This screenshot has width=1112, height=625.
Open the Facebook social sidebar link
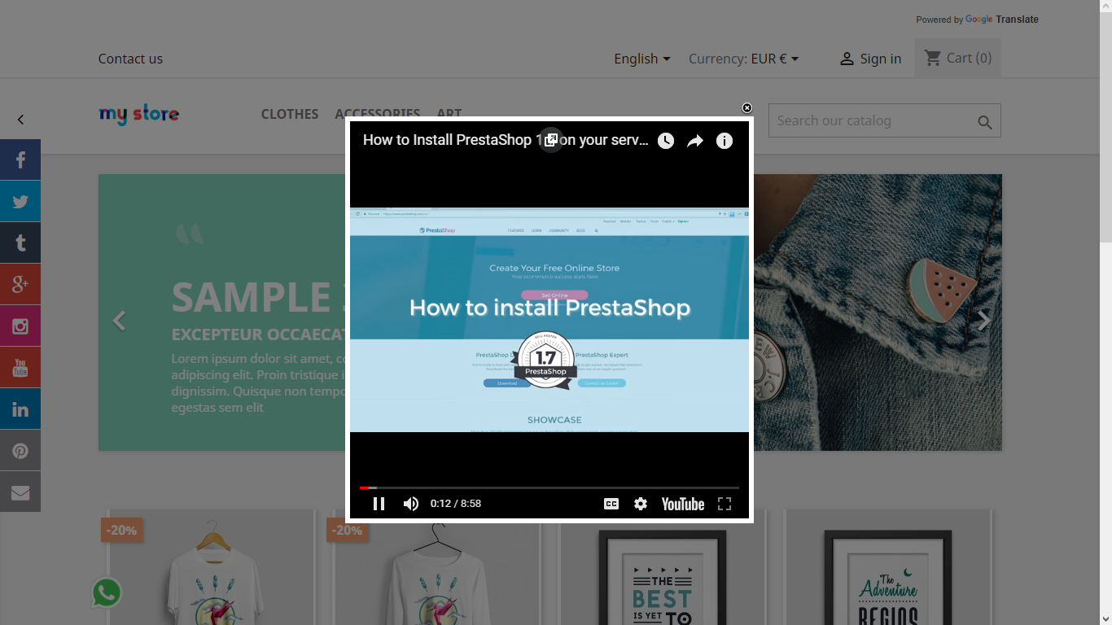pyautogui.click(x=20, y=160)
